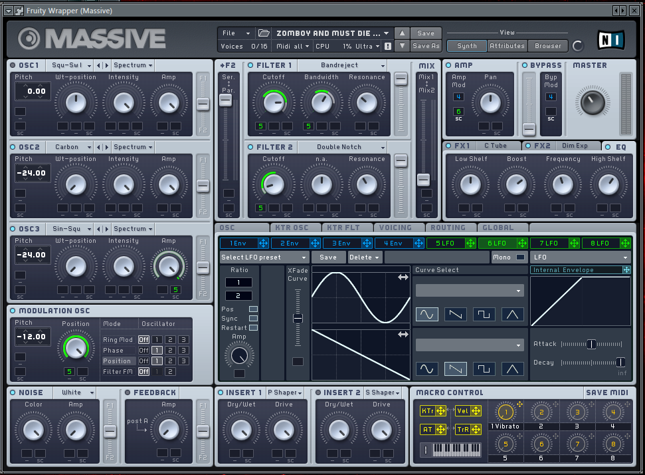The image size is (645, 475).
Task: Click OSC1 previous wavetable arrow
Action: (x=98, y=65)
